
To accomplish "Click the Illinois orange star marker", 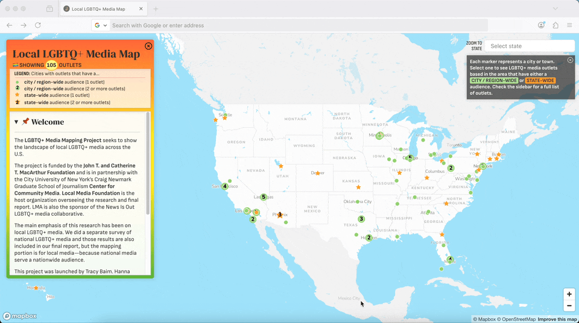I will point(399,173).
